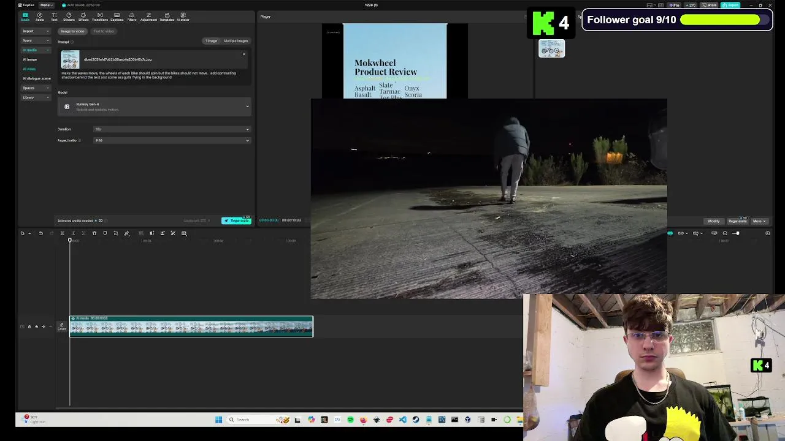Viewport: 785px width, 441px height.
Task: Open the Stickers panel
Action: coord(69,17)
